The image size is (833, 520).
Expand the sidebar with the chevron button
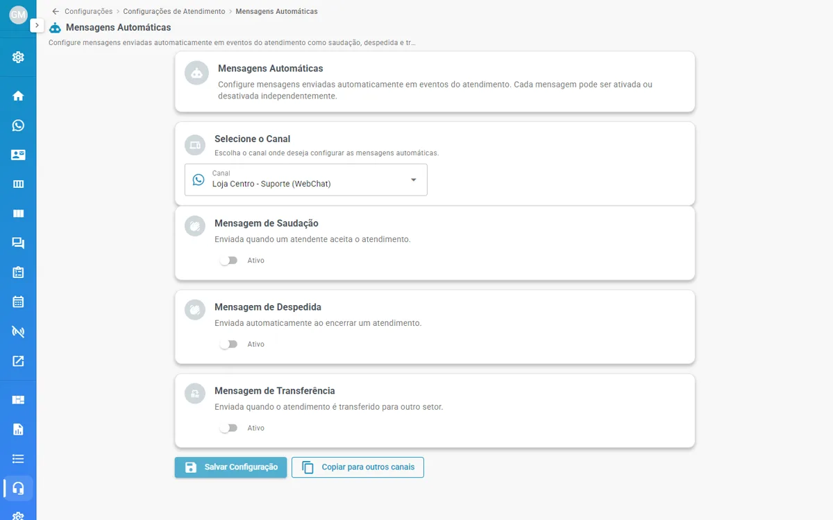pyautogui.click(x=37, y=25)
